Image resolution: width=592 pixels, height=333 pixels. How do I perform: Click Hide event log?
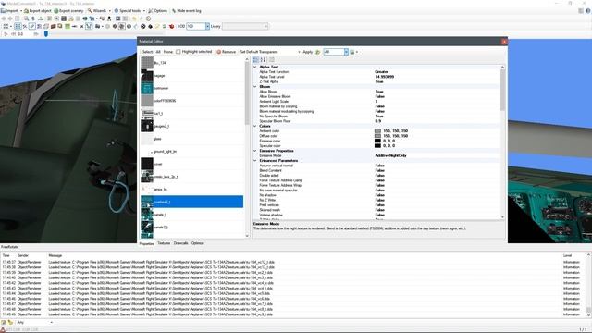pos(187,11)
